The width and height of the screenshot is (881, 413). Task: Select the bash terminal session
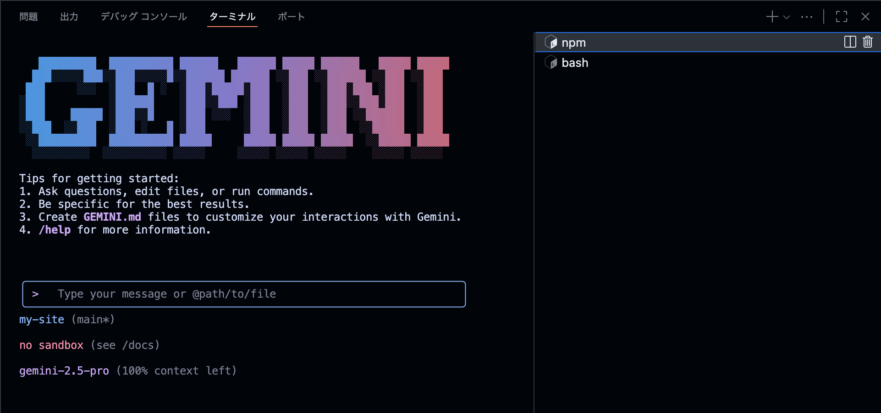point(575,62)
